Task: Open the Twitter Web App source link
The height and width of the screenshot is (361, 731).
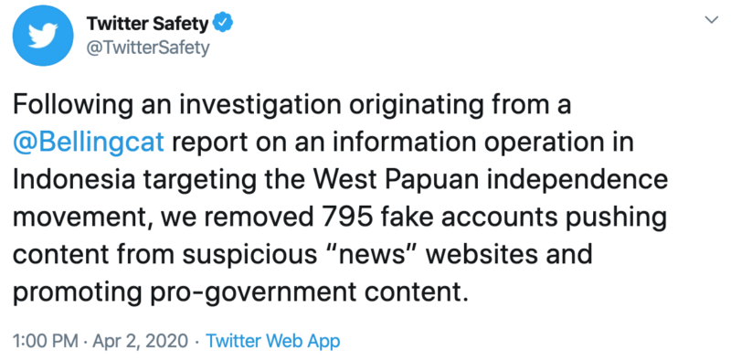Action: 272,341
